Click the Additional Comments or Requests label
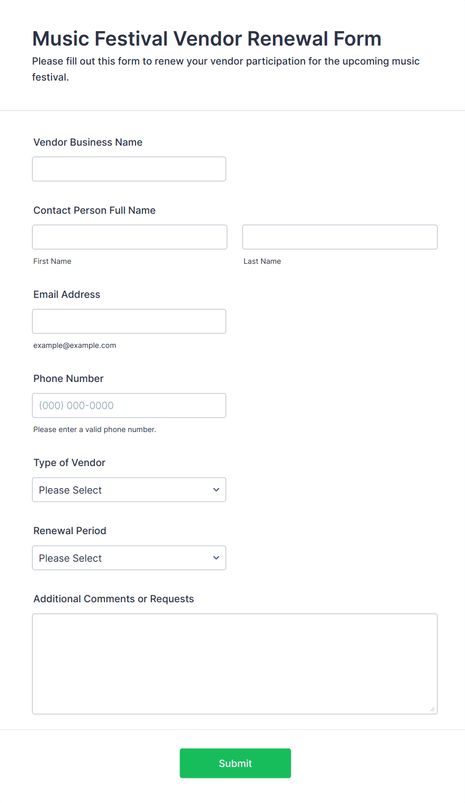 point(113,599)
